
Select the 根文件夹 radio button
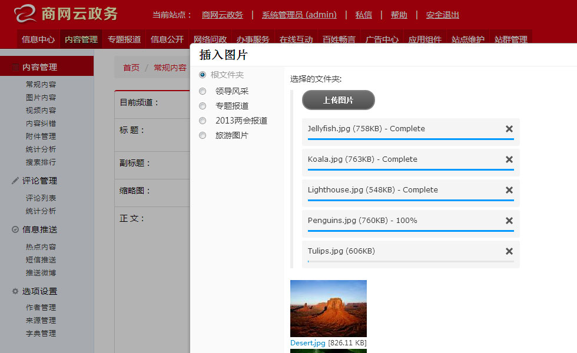click(x=203, y=75)
